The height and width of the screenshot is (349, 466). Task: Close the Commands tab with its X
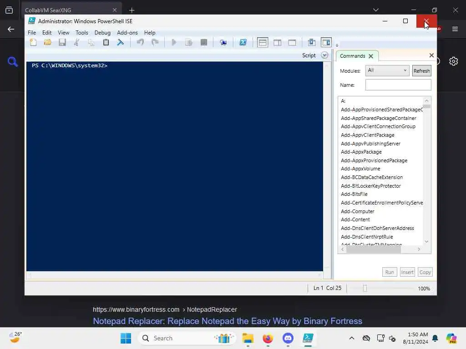tap(370, 56)
